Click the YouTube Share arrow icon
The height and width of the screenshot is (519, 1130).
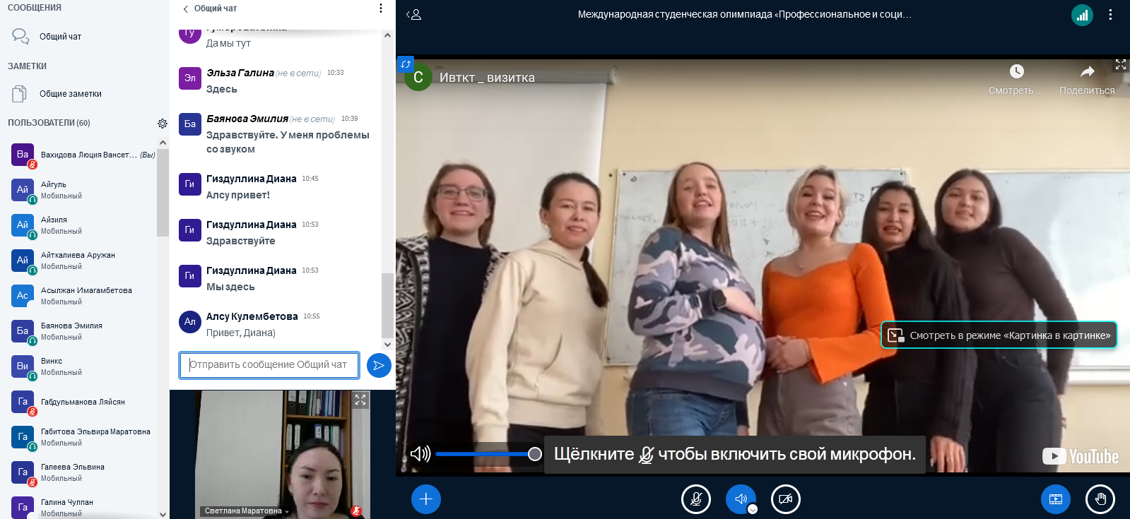[x=1087, y=71]
